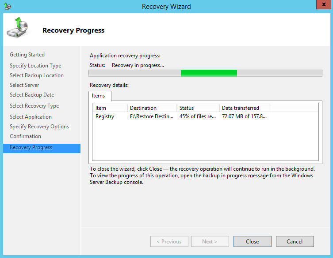Click Select Recovery Type in sidebar

[x=34, y=106]
